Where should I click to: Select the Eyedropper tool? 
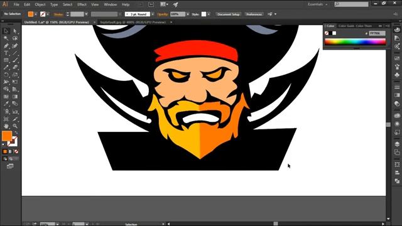pyautogui.click(x=6, y=104)
